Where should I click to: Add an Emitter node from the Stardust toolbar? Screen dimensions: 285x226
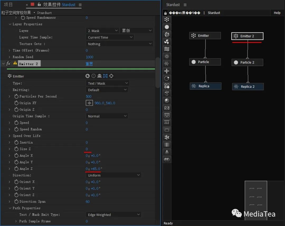(x=167, y=20)
